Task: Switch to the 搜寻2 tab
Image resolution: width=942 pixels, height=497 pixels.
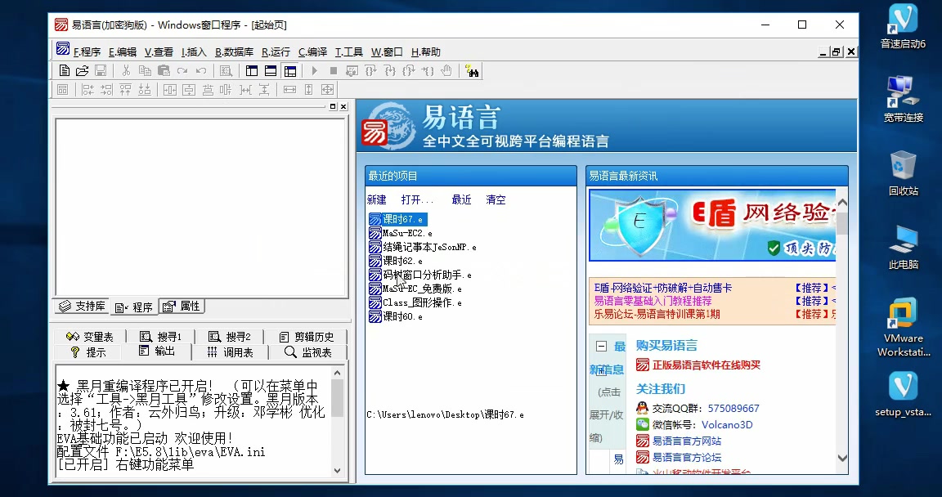Action: pyautogui.click(x=230, y=337)
